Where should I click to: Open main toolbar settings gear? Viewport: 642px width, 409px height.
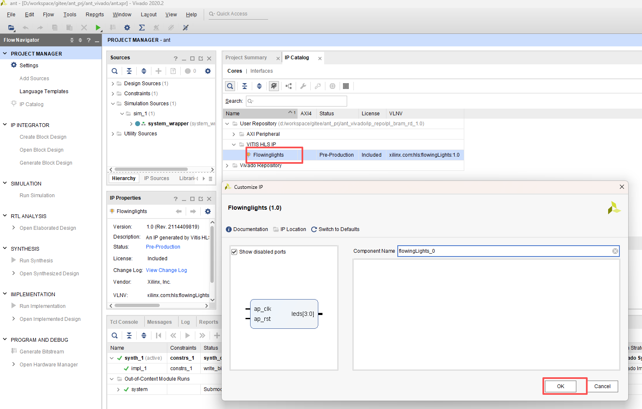[127, 28]
